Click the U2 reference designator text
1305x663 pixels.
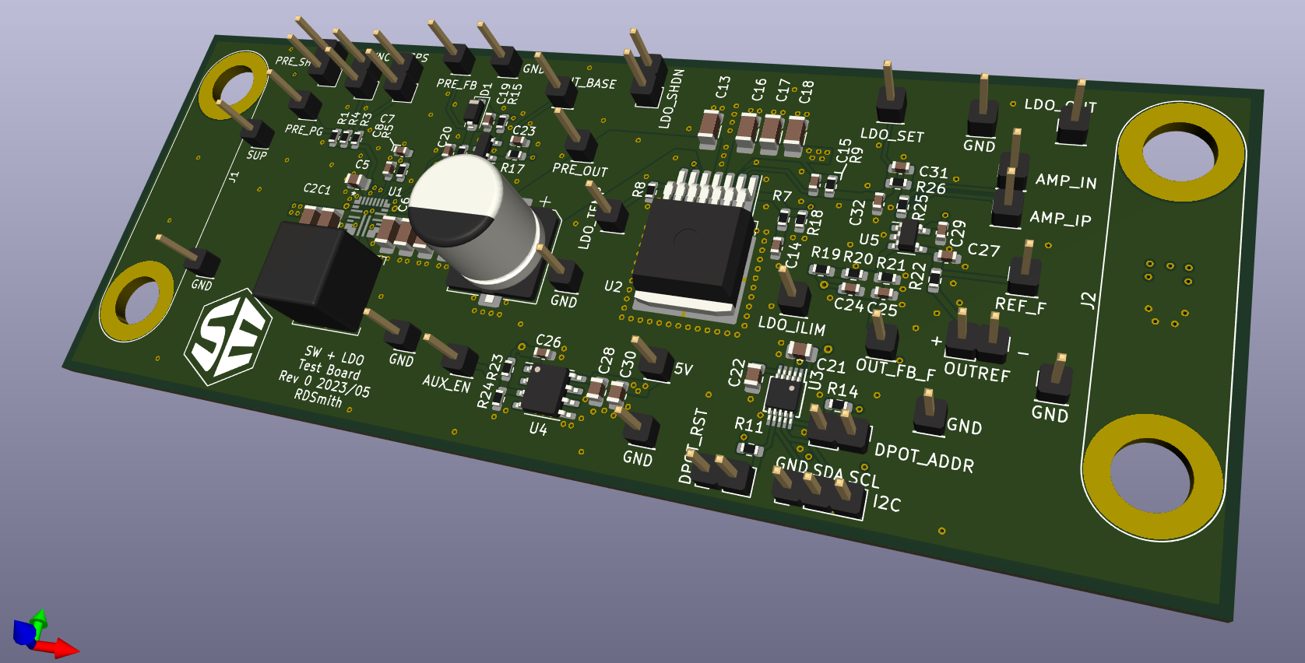(x=614, y=286)
